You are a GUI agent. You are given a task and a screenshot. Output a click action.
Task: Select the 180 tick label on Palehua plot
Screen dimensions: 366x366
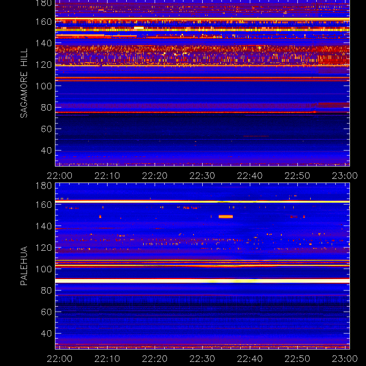point(43,186)
